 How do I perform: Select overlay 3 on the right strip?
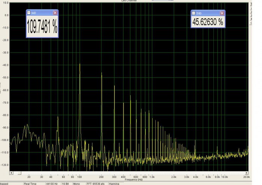[x=251, y=16]
